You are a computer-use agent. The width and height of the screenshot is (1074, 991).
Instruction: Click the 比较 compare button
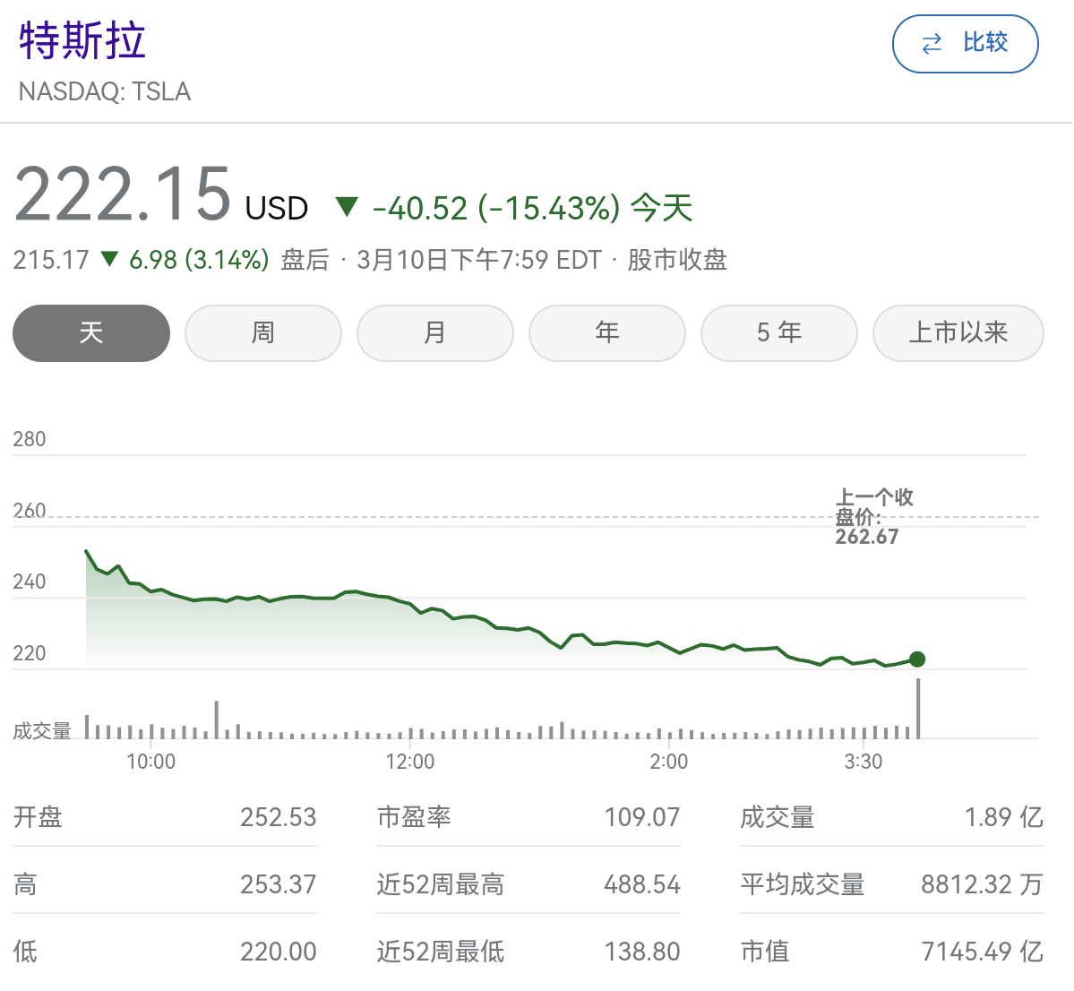pos(965,43)
